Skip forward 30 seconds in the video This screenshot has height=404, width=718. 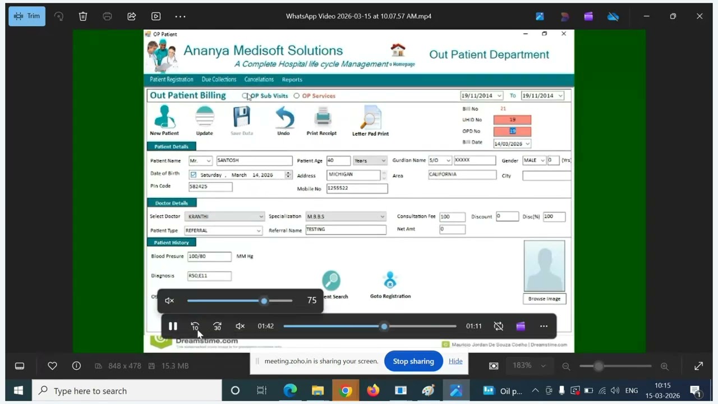pos(218,326)
